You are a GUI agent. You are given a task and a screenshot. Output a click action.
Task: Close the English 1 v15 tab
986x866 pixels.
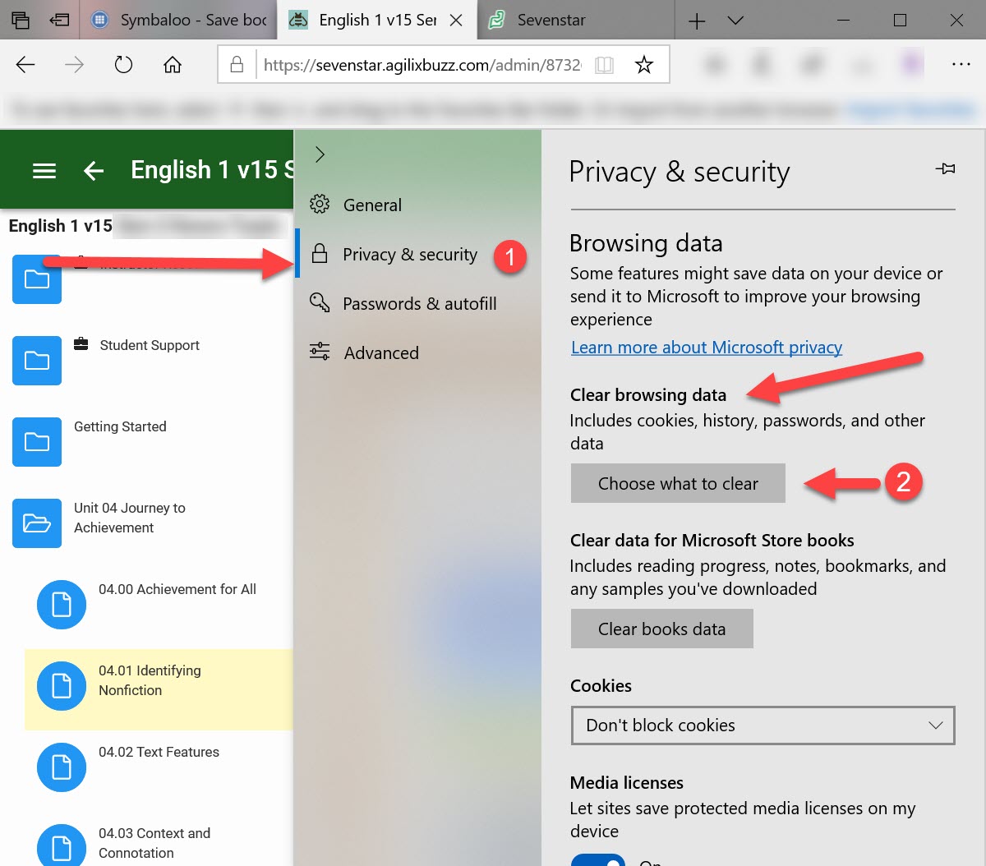pyautogui.click(x=456, y=21)
